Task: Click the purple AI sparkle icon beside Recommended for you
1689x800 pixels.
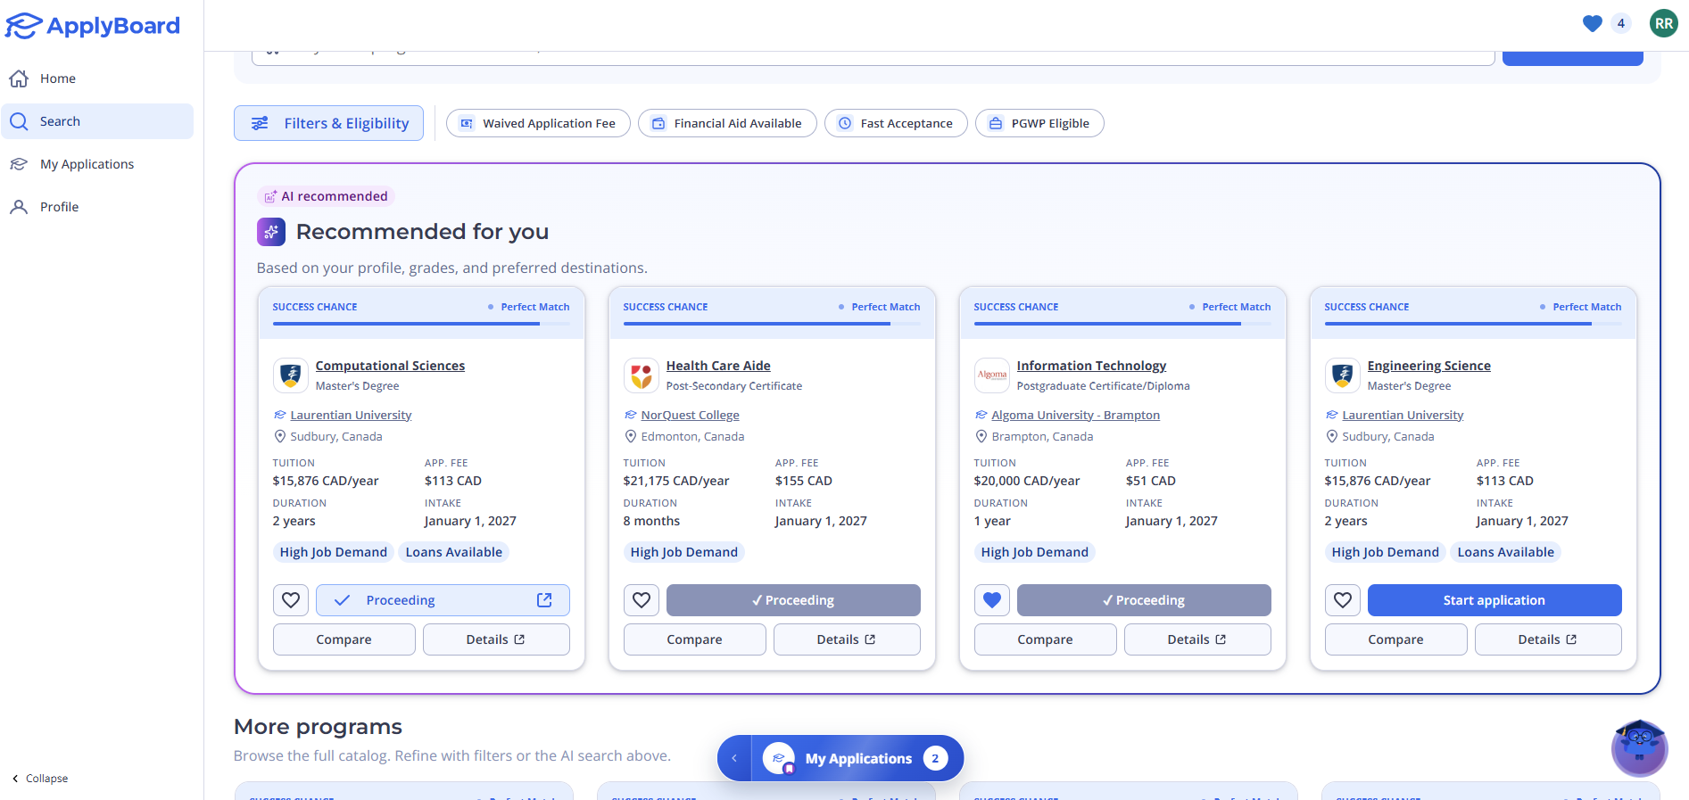Action: click(271, 232)
